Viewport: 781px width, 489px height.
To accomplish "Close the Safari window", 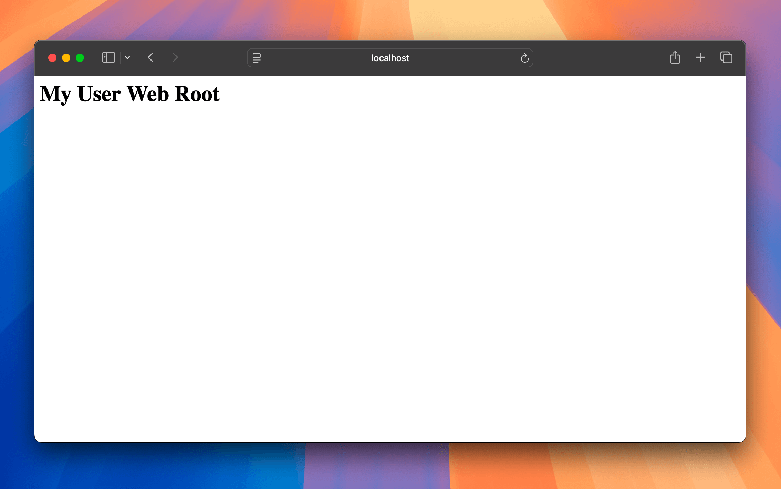I will click(52, 58).
